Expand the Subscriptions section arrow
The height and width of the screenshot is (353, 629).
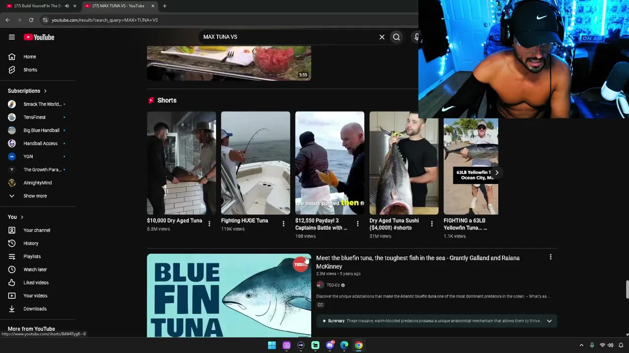coord(45,91)
